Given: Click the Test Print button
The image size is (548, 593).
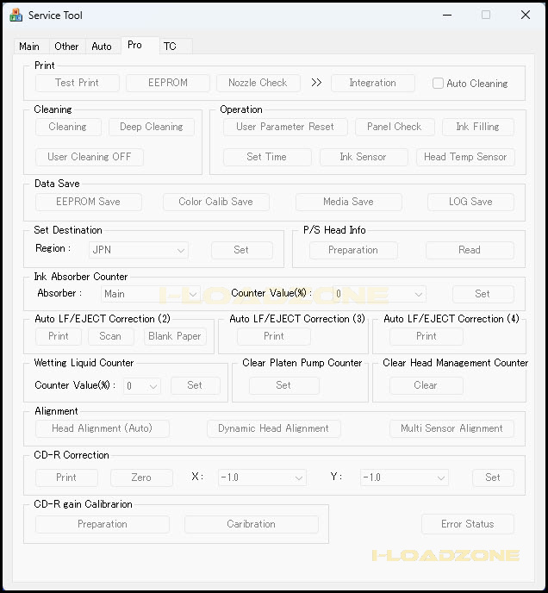Looking at the screenshot, I should [x=77, y=83].
